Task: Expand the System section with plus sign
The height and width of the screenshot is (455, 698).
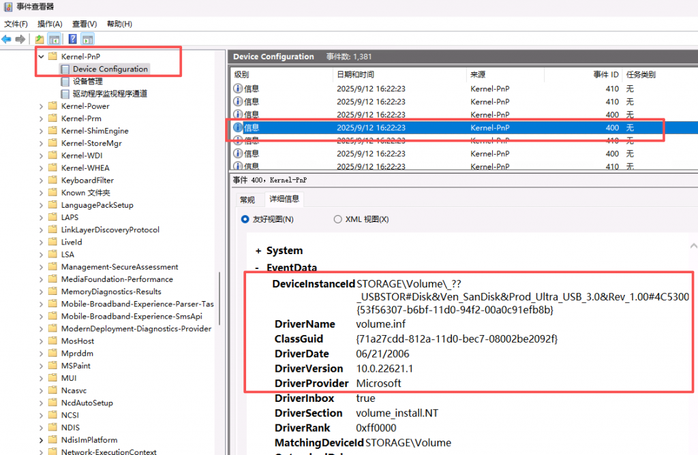Action: click(258, 251)
